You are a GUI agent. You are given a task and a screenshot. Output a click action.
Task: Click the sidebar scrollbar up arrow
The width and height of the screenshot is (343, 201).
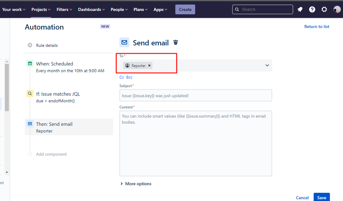[x=7, y=62]
